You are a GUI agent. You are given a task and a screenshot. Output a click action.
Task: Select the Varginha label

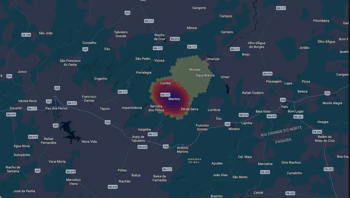pyautogui.click(x=144, y=130)
